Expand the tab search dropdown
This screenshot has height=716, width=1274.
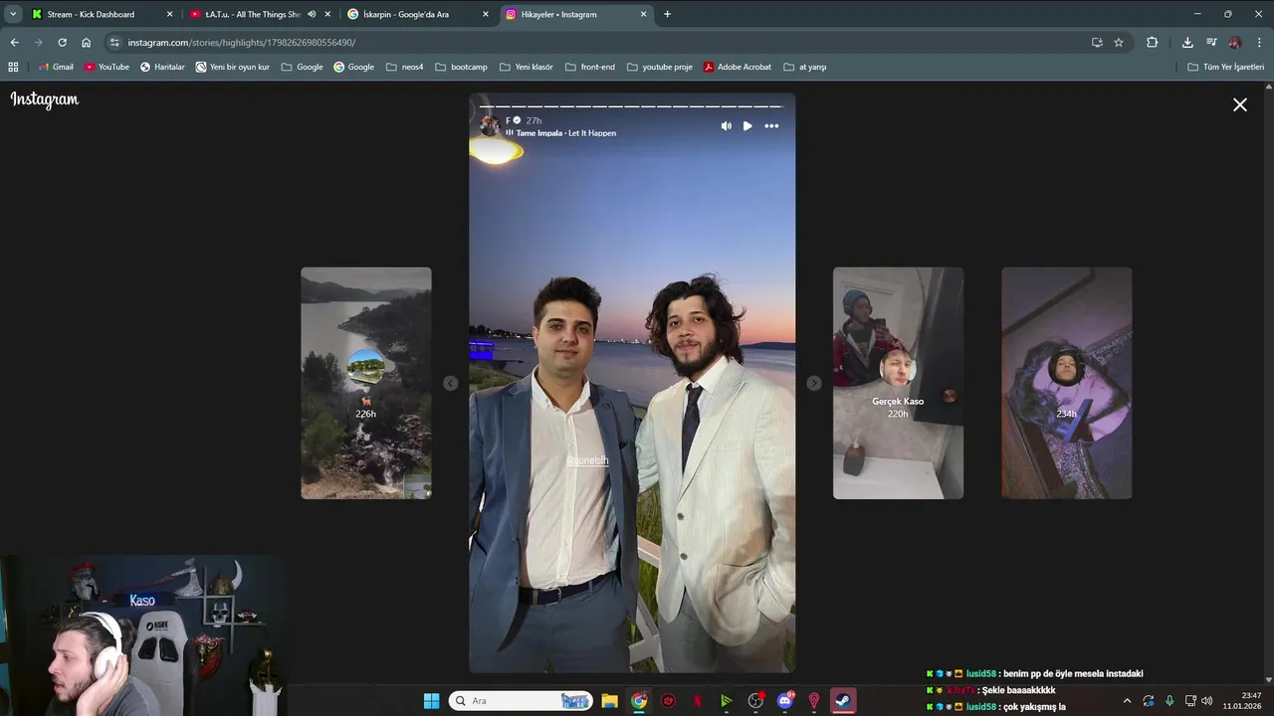point(13,14)
